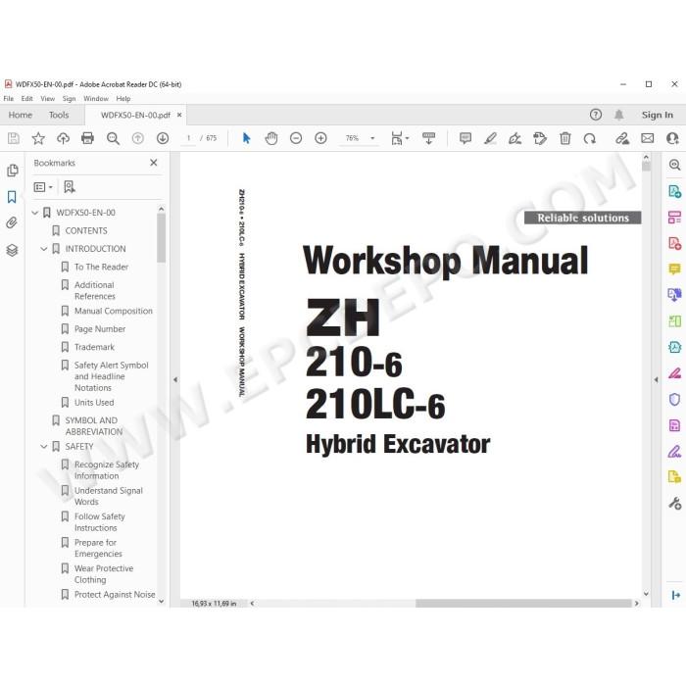
Task: Collapse the left navigation pane arrow
Action: [x=175, y=380]
